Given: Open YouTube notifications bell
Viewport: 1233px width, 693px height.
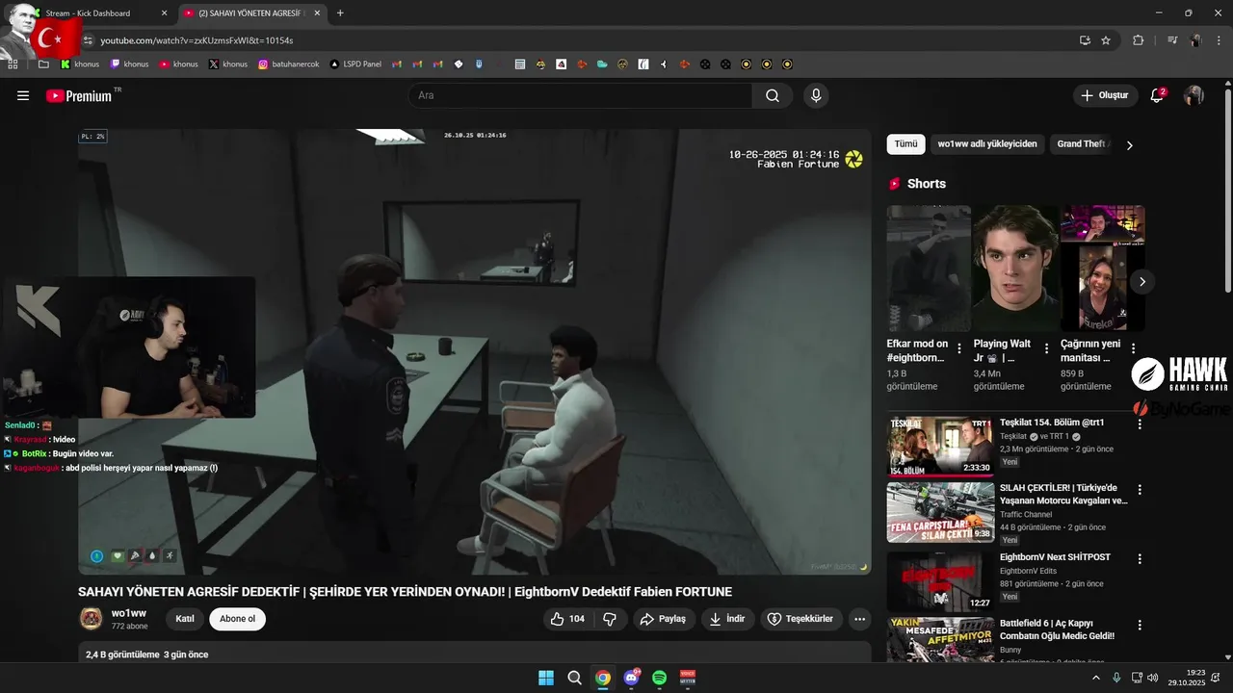Looking at the screenshot, I should (1158, 95).
